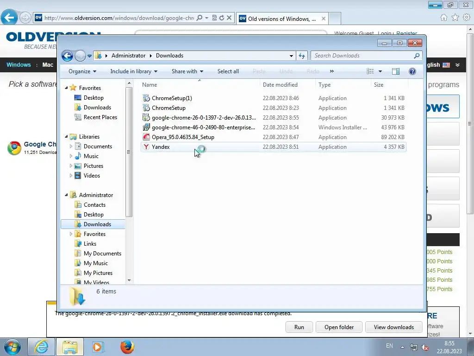
Task: Open the Include in library menu
Action: tap(134, 71)
